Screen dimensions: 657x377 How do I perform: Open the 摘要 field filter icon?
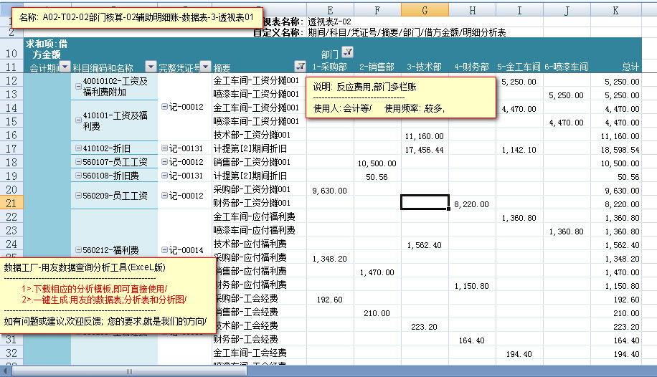pos(300,67)
